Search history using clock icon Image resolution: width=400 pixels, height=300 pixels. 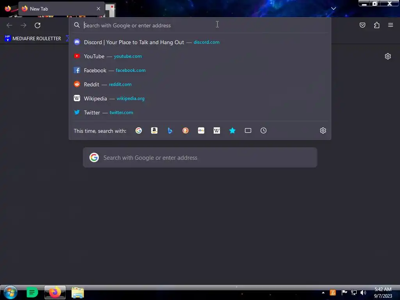(264, 130)
